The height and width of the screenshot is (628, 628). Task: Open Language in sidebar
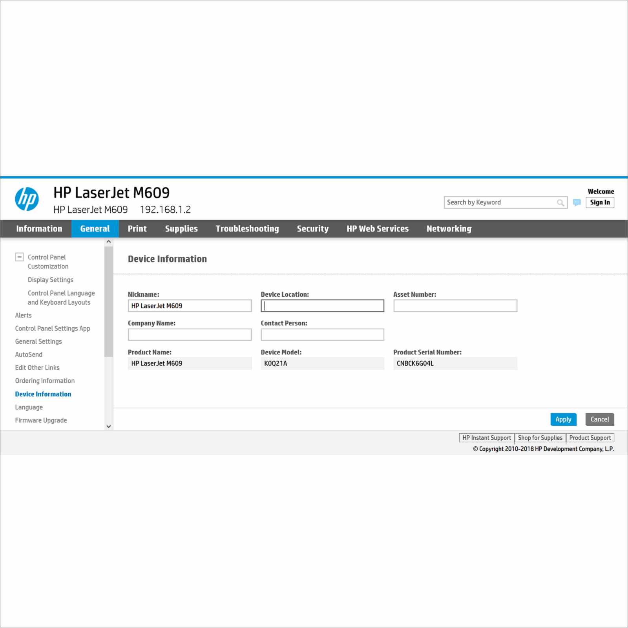click(x=29, y=407)
